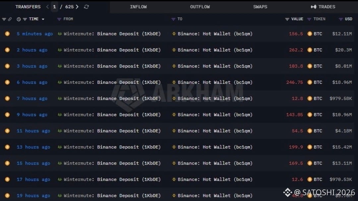Image resolution: width=358 pixels, height=201 pixels.
Task: Click the $20.3M USD amount
Action: (x=343, y=50)
